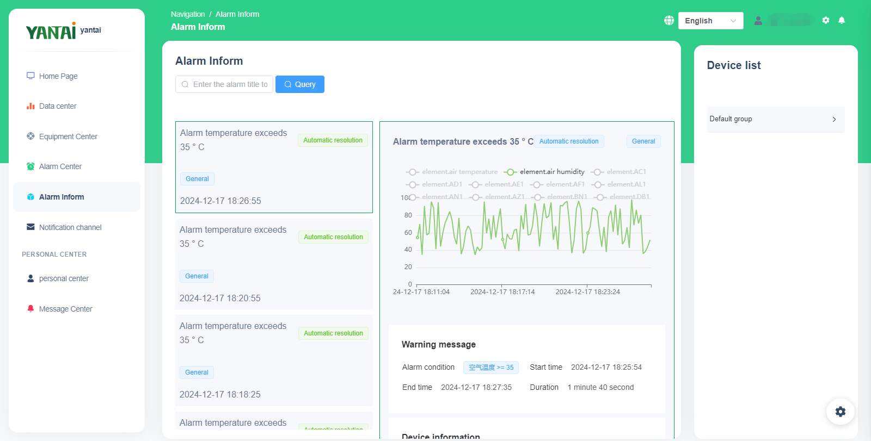The height and width of the screenshot is (441, 871).
Task: Click the Data center bar-chart icon
Action: click(x=30, y=106)
